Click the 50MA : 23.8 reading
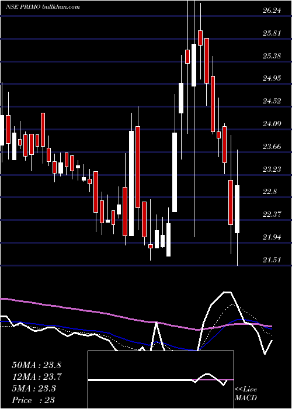This screenshot has height=409, width=292. pyautogui.click(x=36, y=365)
